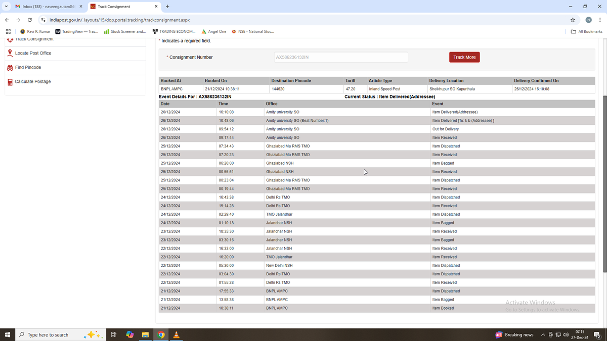Open the Calculate Postage link
The width and height of the screenshot is (607, 341).
click(x=33, y=81)
